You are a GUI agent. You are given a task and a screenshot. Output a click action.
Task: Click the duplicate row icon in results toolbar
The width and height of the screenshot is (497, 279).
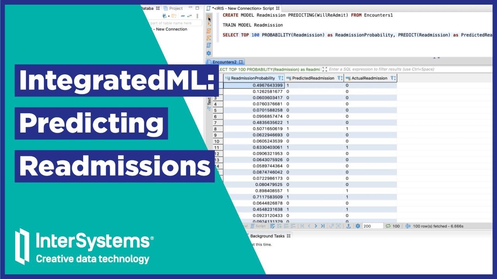286,226
